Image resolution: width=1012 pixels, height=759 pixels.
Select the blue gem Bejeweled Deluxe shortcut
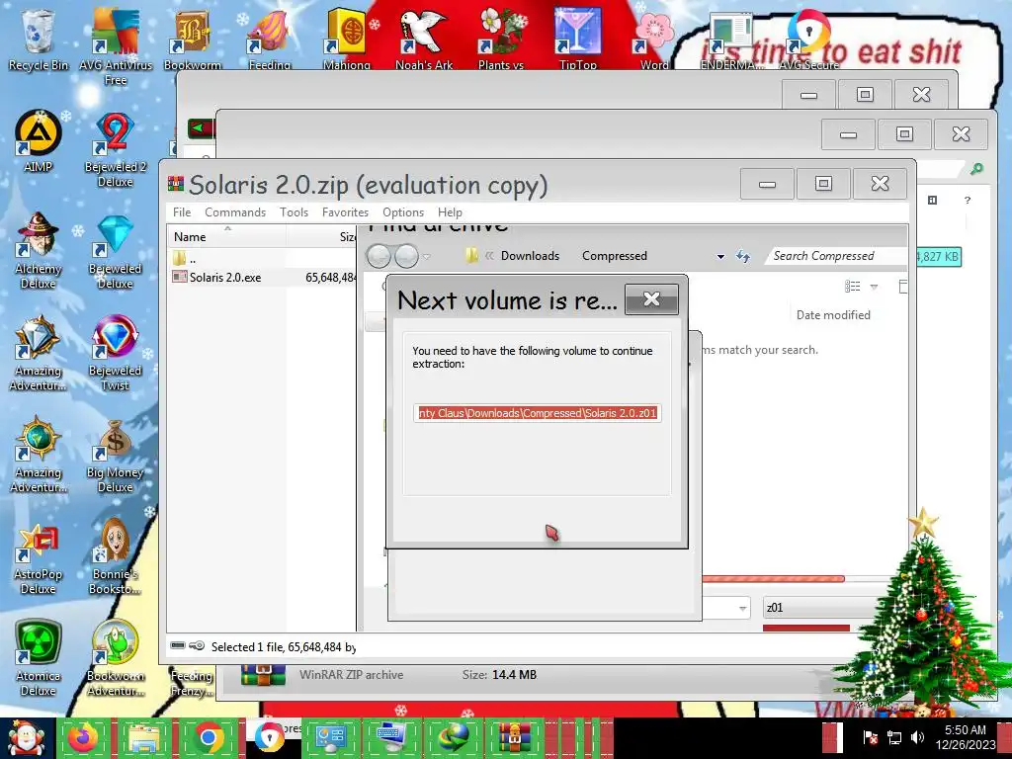[x=116, y=250]
